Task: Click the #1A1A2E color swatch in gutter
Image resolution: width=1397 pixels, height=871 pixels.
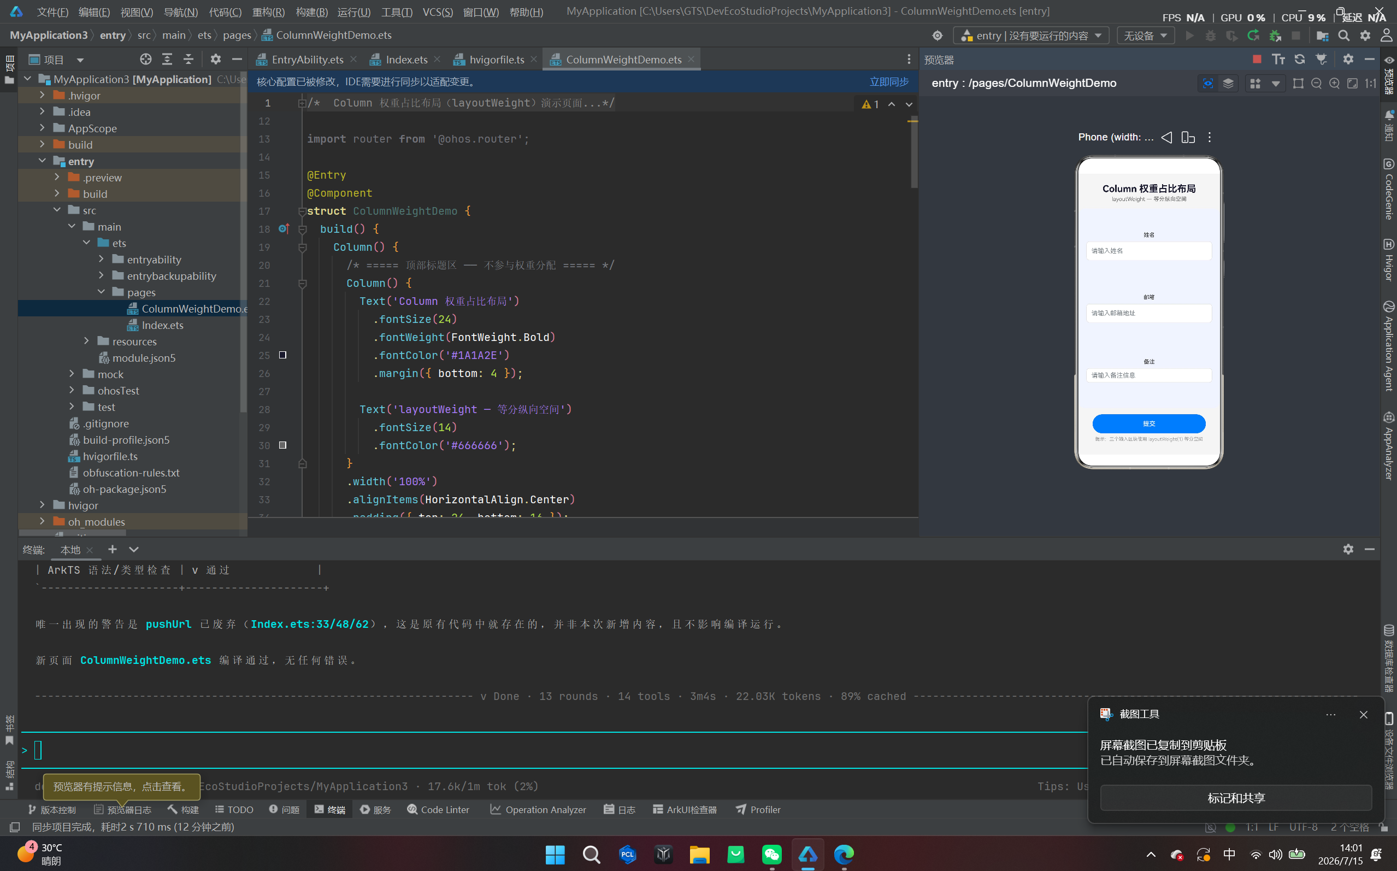Action: 283,355
